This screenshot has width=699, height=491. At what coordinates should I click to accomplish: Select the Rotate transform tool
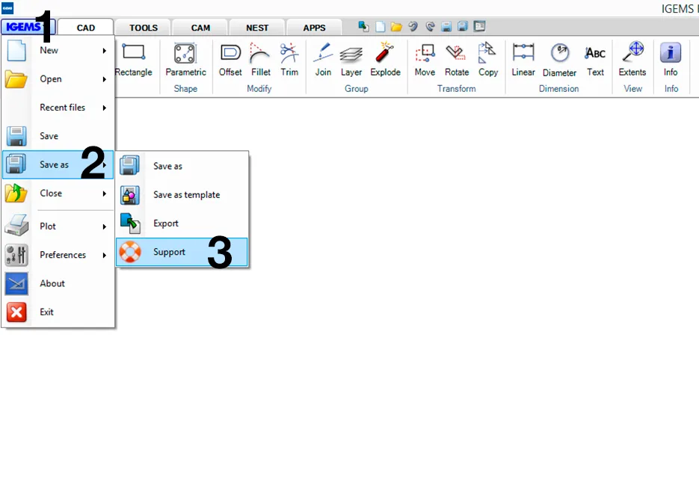point(456,60)
